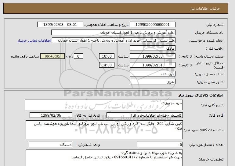Click the price validity time 14:00
235x166 pixels.
click(107, 65)
